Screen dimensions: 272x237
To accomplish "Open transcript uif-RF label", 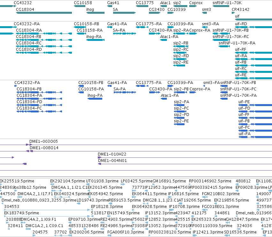I will pos(240,50).
